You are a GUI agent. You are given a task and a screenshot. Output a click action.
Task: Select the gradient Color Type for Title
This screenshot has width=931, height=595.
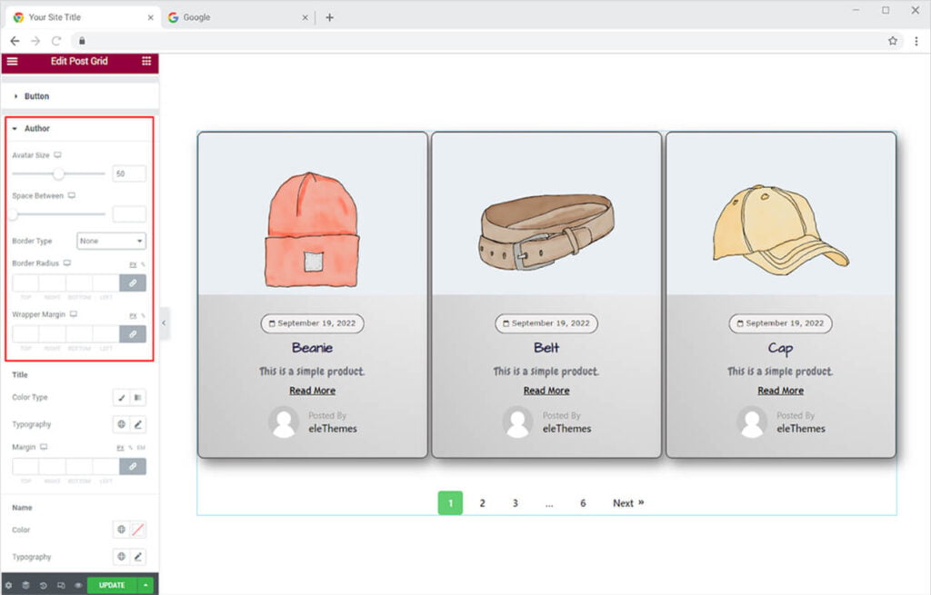tap(139, 397)
